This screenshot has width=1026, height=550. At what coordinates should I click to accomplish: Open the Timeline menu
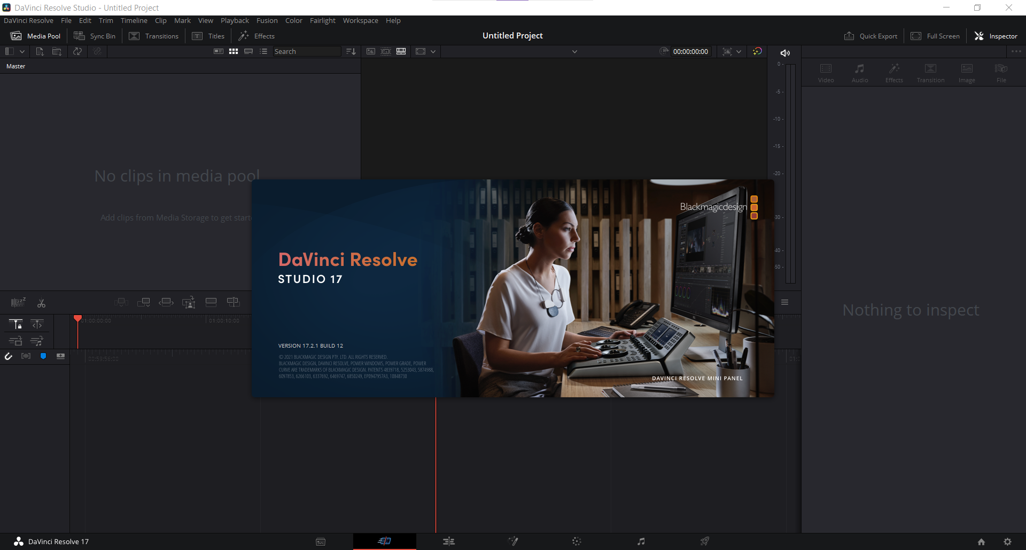134,20
